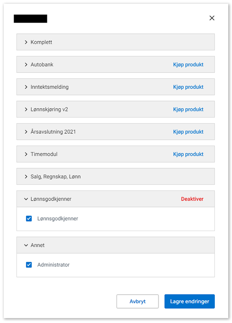Expand Salg, Regnskap, Lønn chevron
Screen dimensions: 232x323
(26, 177)
